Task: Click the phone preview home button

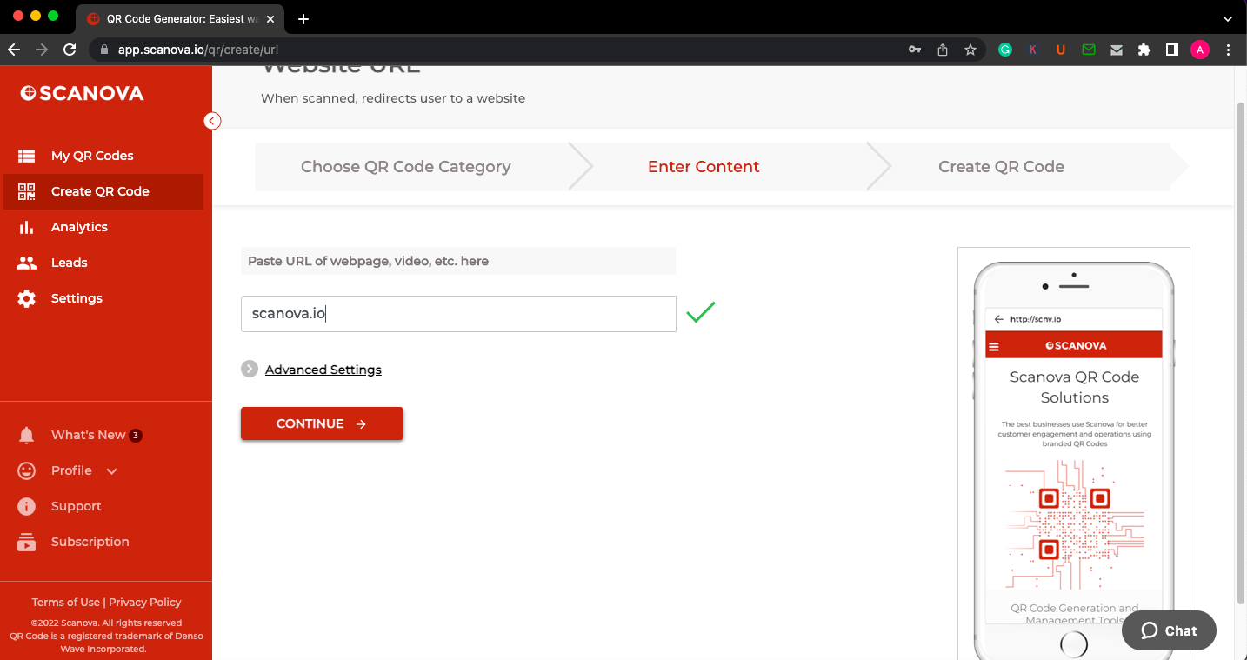Action: click(1074, 644)
